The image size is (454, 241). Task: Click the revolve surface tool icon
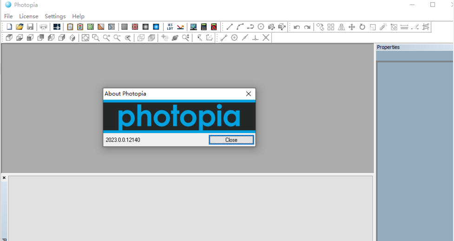pos(271,27)
